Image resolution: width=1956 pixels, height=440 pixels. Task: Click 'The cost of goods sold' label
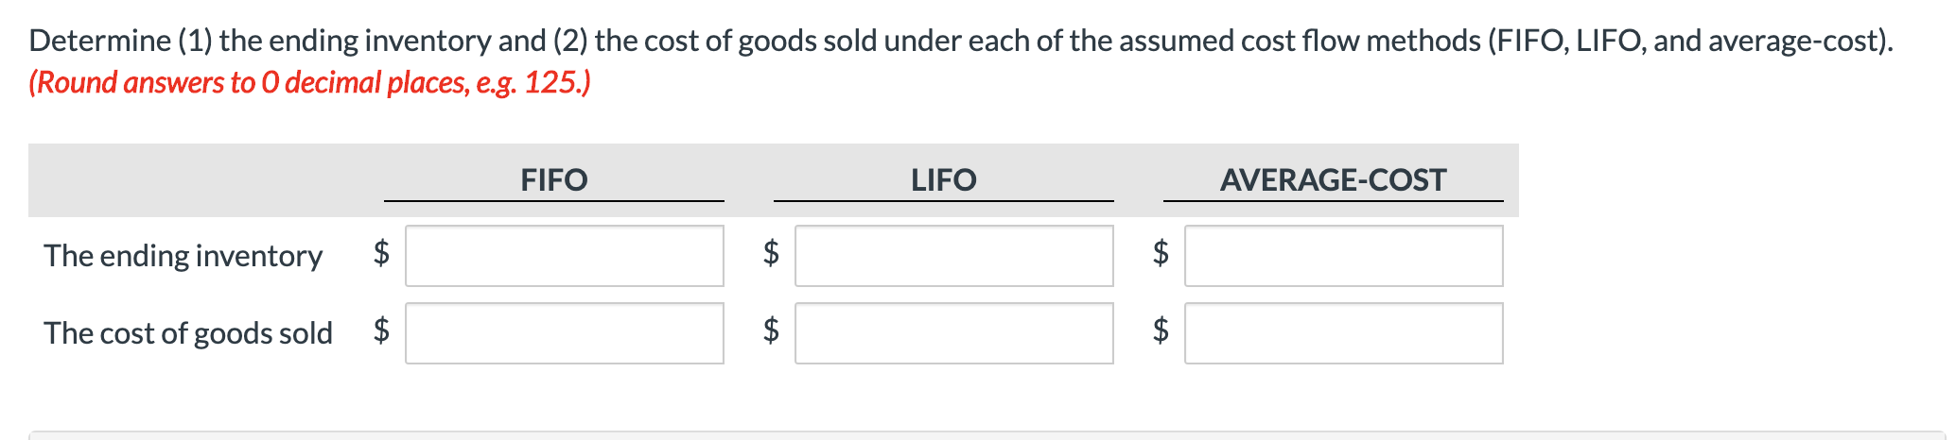tap(188, 333)
